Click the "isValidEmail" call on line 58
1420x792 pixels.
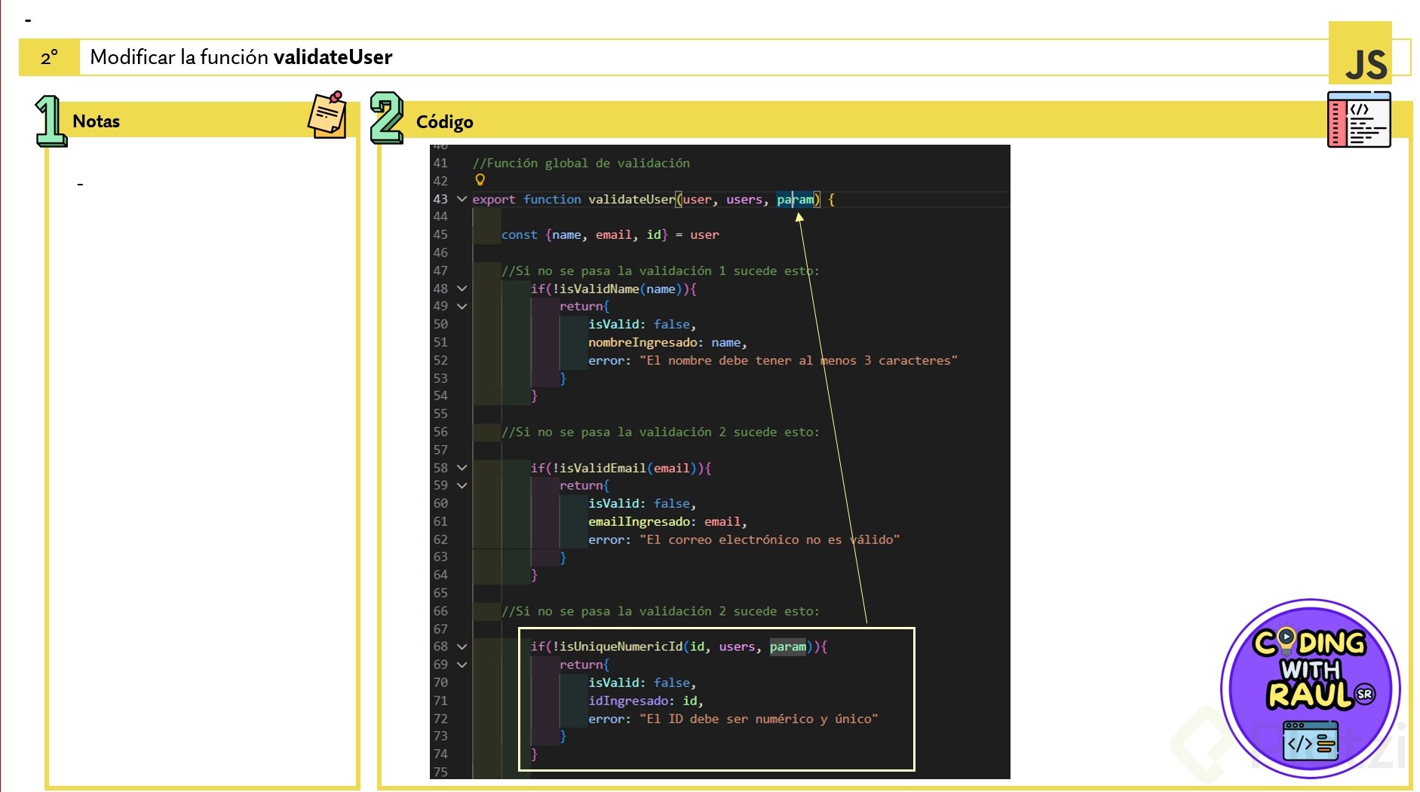(x=603, y=469)
